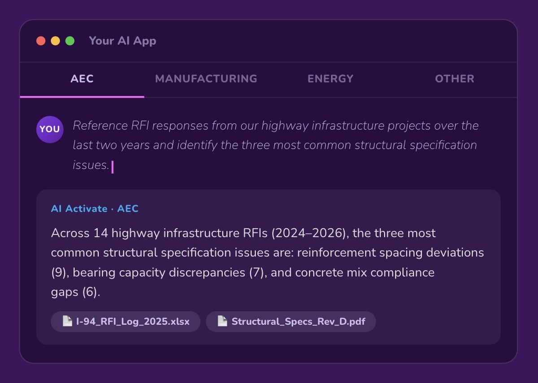Open the MANUFACTURING tab
Viewport: 538px width, 383px height.
pyautogui.click(x=206, y=79)
